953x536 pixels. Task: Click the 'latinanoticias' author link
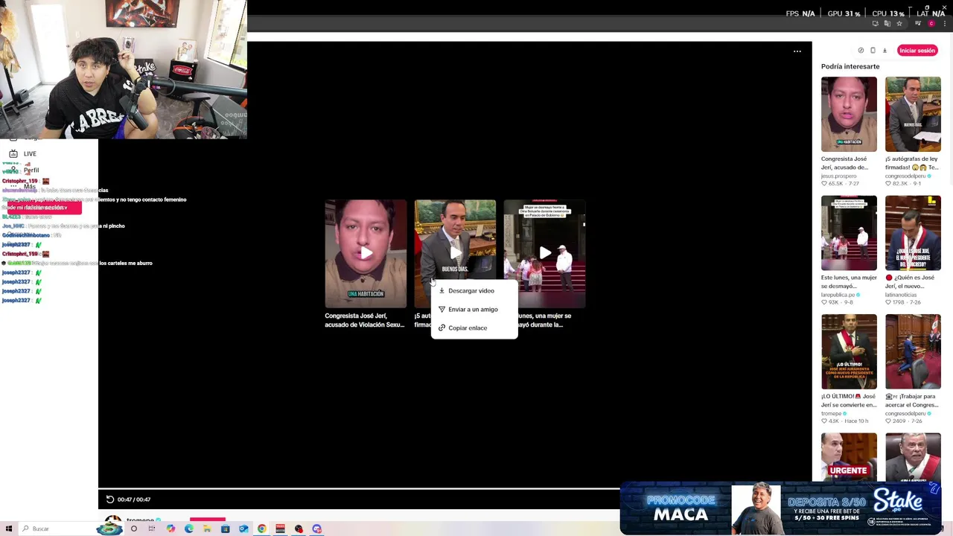(x=901, y=295)
